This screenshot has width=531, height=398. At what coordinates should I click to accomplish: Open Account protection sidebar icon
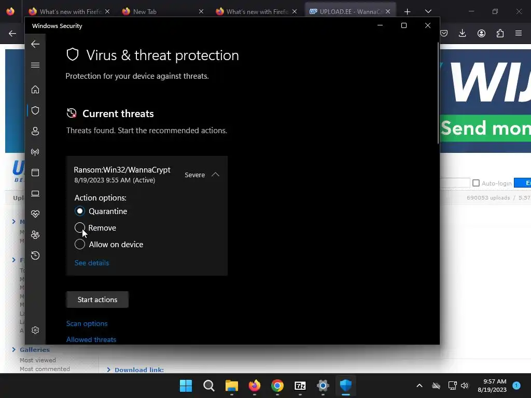pyautogui.click(x=35, y=131)
